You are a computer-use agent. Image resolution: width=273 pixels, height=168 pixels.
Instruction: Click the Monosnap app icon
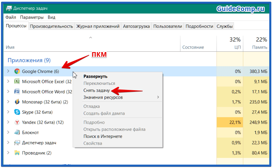[17, 102]
